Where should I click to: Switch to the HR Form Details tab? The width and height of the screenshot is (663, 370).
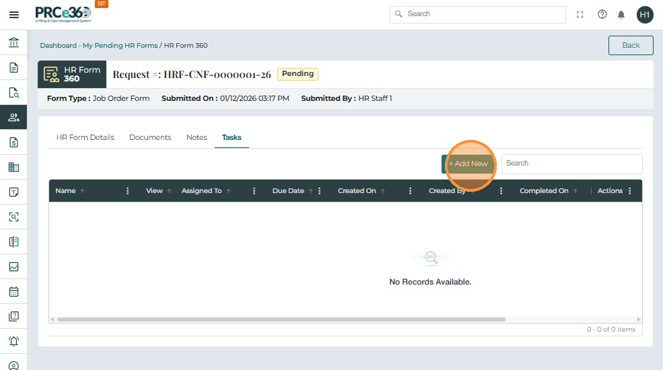pos(85,137)
